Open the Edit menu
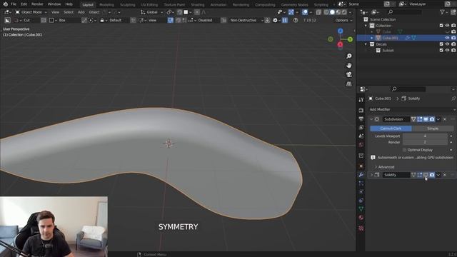 click(x=24, y=4)
